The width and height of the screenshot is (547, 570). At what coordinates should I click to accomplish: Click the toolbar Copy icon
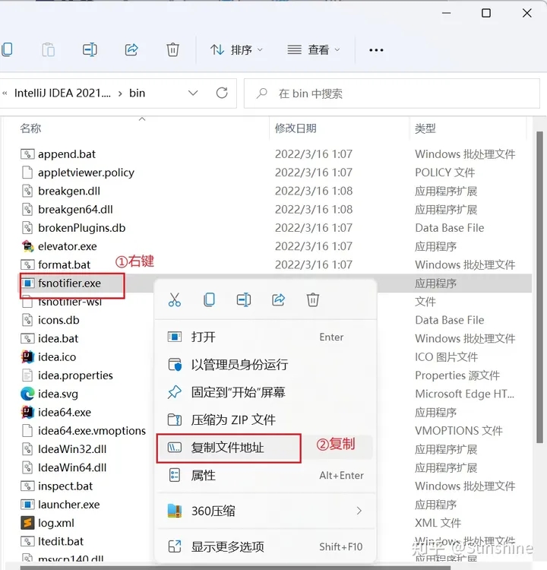tap(7, 49)
